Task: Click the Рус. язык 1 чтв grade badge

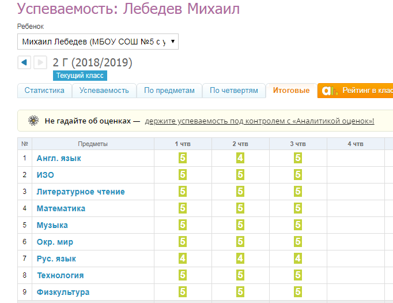Action: 183,258
